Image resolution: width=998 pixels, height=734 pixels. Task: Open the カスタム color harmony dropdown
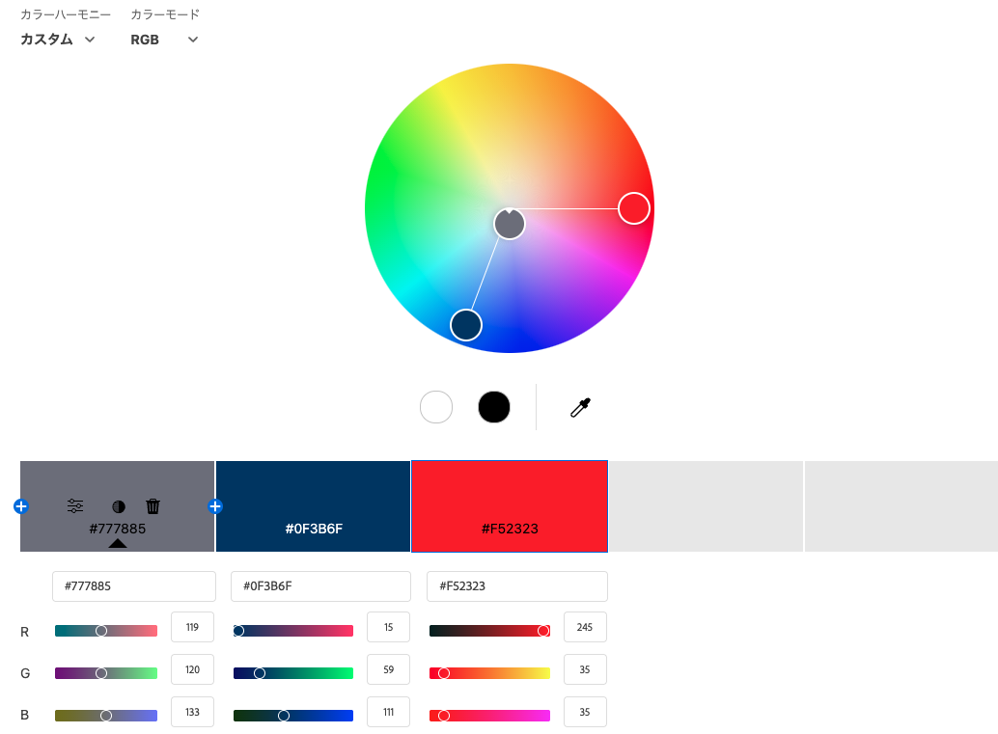(x=58, y=40)
